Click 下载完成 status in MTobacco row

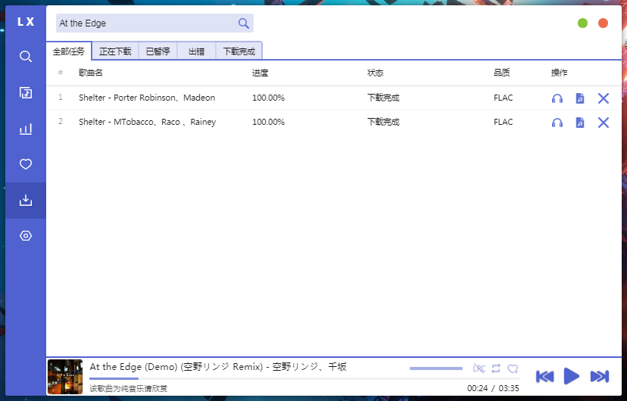click(383, 122)
